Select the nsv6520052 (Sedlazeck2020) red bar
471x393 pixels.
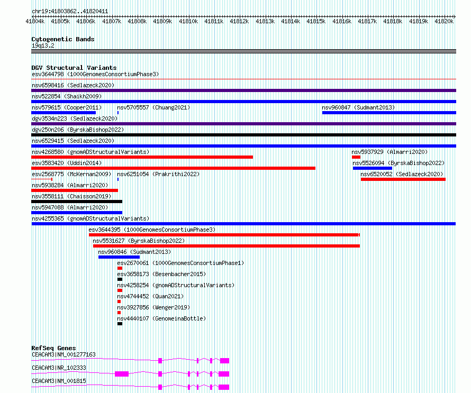pos(403,179)
